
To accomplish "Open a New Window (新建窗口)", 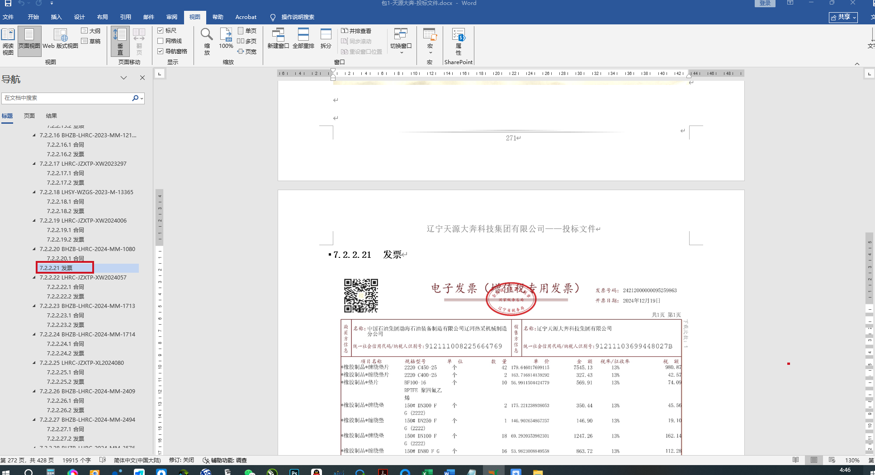I will point(278,39).
